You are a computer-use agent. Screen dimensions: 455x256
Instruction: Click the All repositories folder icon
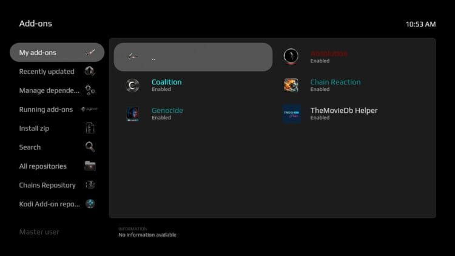pos(90,166)
